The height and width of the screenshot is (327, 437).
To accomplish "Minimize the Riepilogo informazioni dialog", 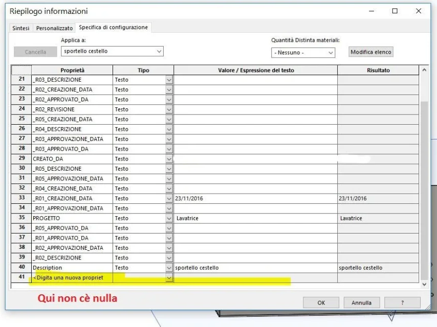I will [x=371, y=11].
